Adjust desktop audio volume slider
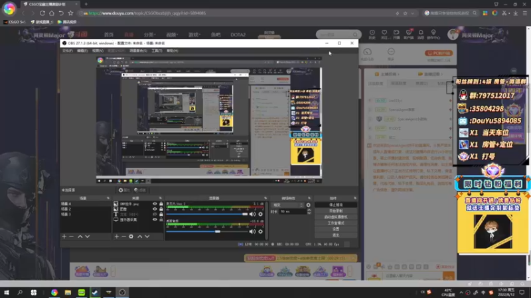Image resolution: width=531 pixels, height=298 pixels. coord(207,231)
